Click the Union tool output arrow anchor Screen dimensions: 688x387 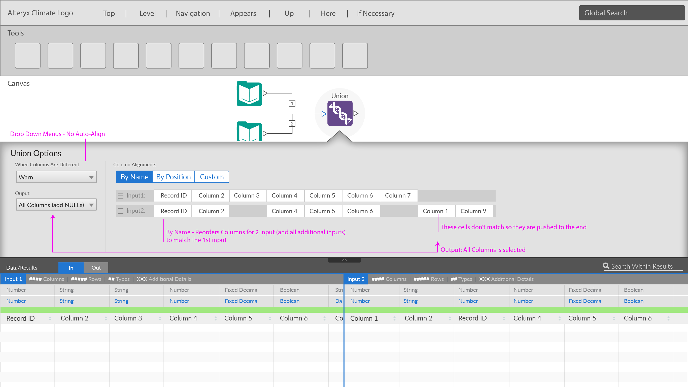(x=356, y=113)
